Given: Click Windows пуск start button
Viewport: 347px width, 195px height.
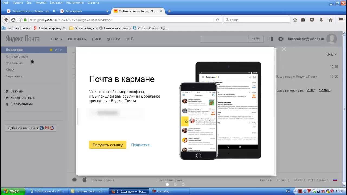Looking at the screenshot, I should [x=13, y=191].
